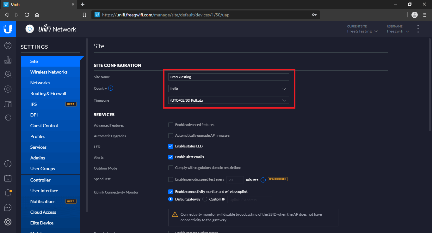Open the Insights lightbulb icon
Image resolution: width=432 pixels, height=233 pixels.
(x=8, y=118)
